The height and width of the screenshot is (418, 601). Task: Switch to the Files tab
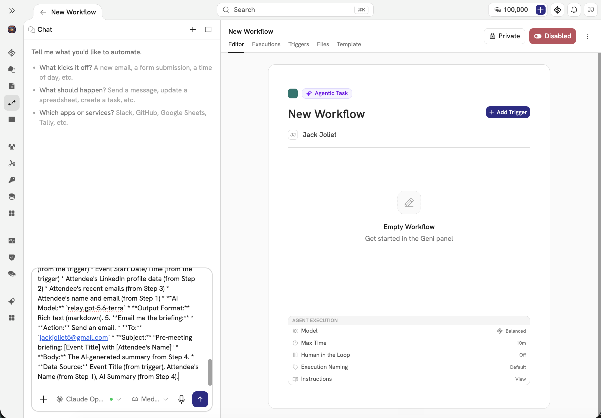point(323,44)
